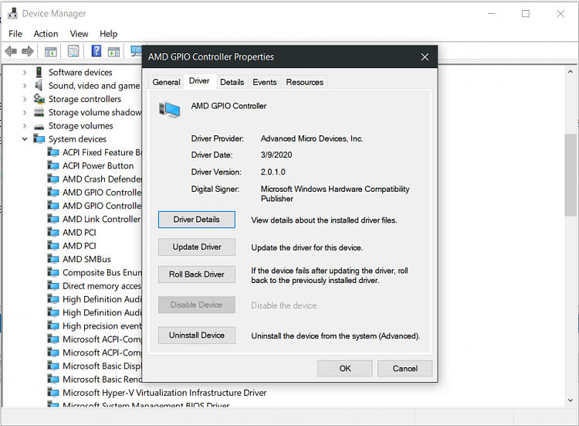This screenshot has width=579, height=426.
Task: Switch to the Resources tab
Action: pyautogui.click(x=304, y=82)
